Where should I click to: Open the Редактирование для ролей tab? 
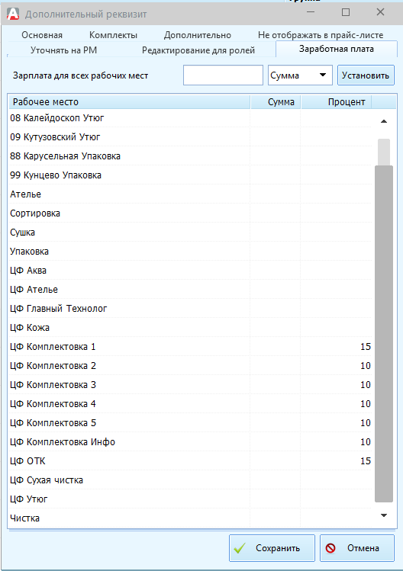click(198, 50)
